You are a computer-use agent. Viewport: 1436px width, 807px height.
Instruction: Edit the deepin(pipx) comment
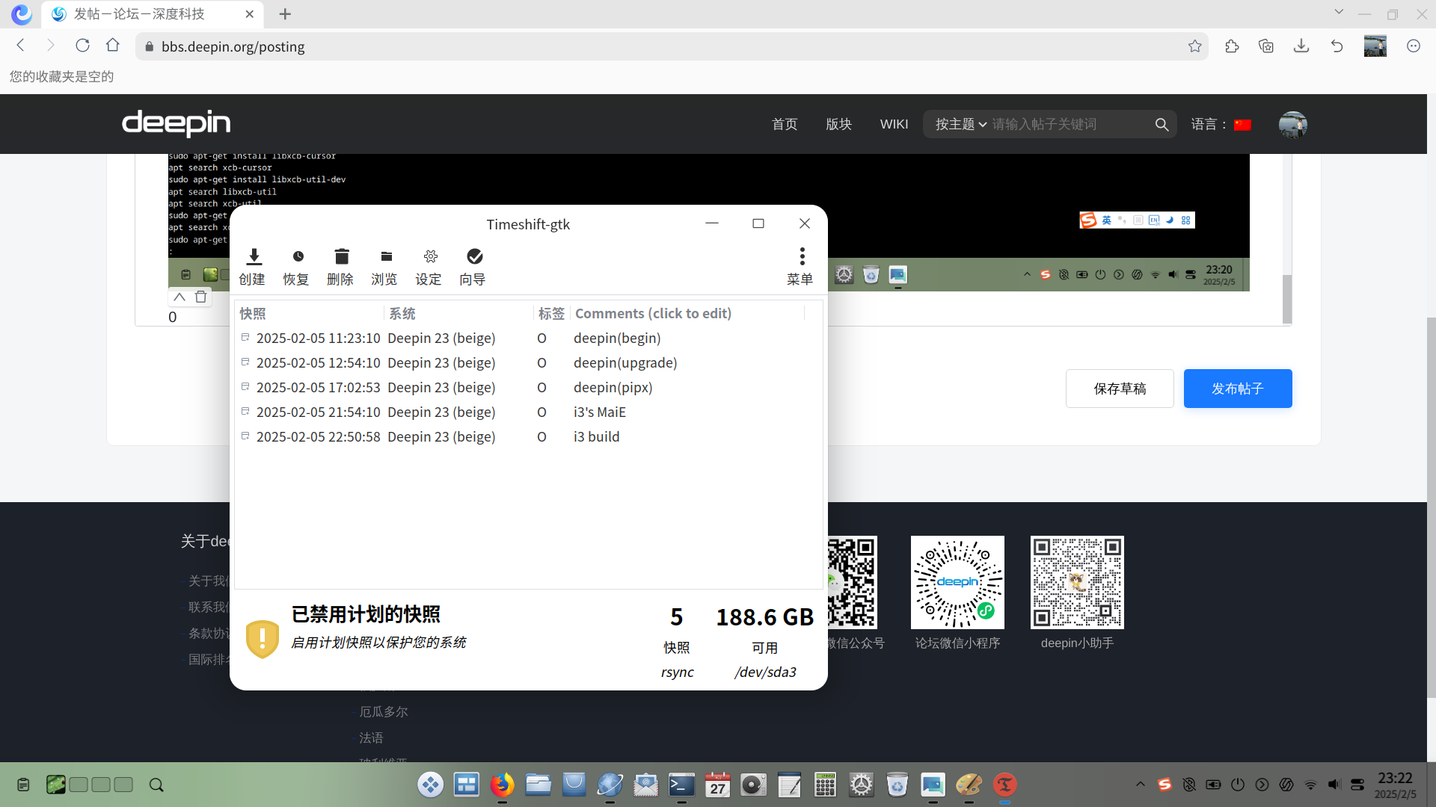point(613,388)
